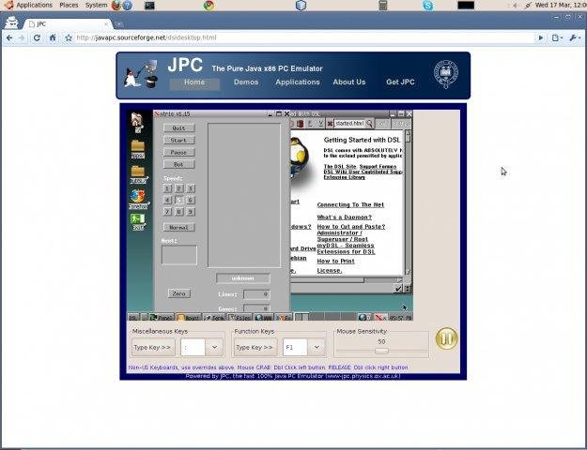Screen dimensions: 587x450
Task: Select speed 2 in the Xtris window
Action: click(x=179, y=188)
